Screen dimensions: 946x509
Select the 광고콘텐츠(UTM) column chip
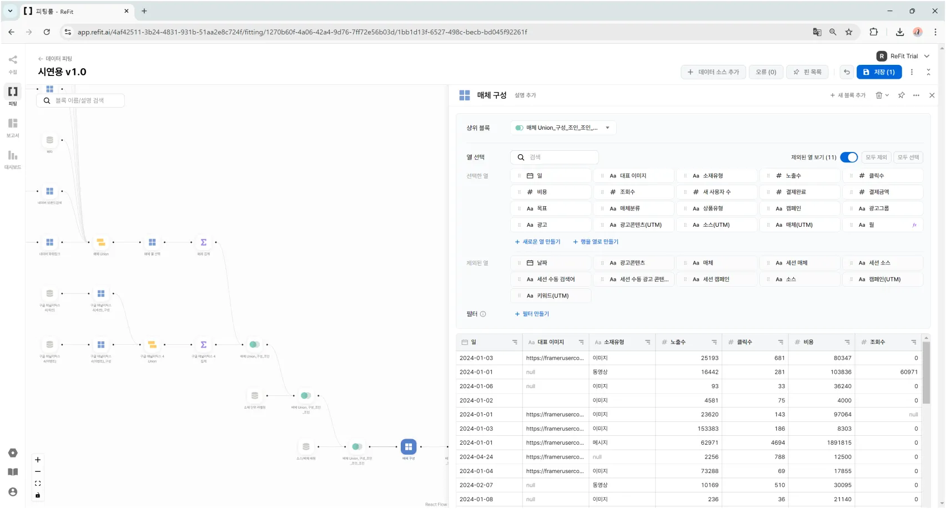pos(634,225)
